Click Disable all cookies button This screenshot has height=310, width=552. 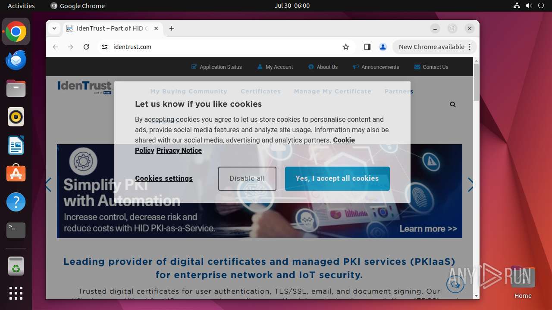(x=247, y=179)
